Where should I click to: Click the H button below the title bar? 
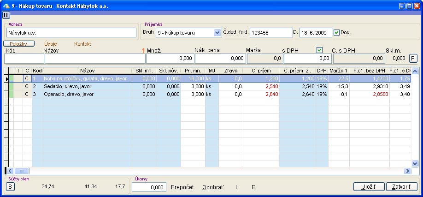pos(5,15)
